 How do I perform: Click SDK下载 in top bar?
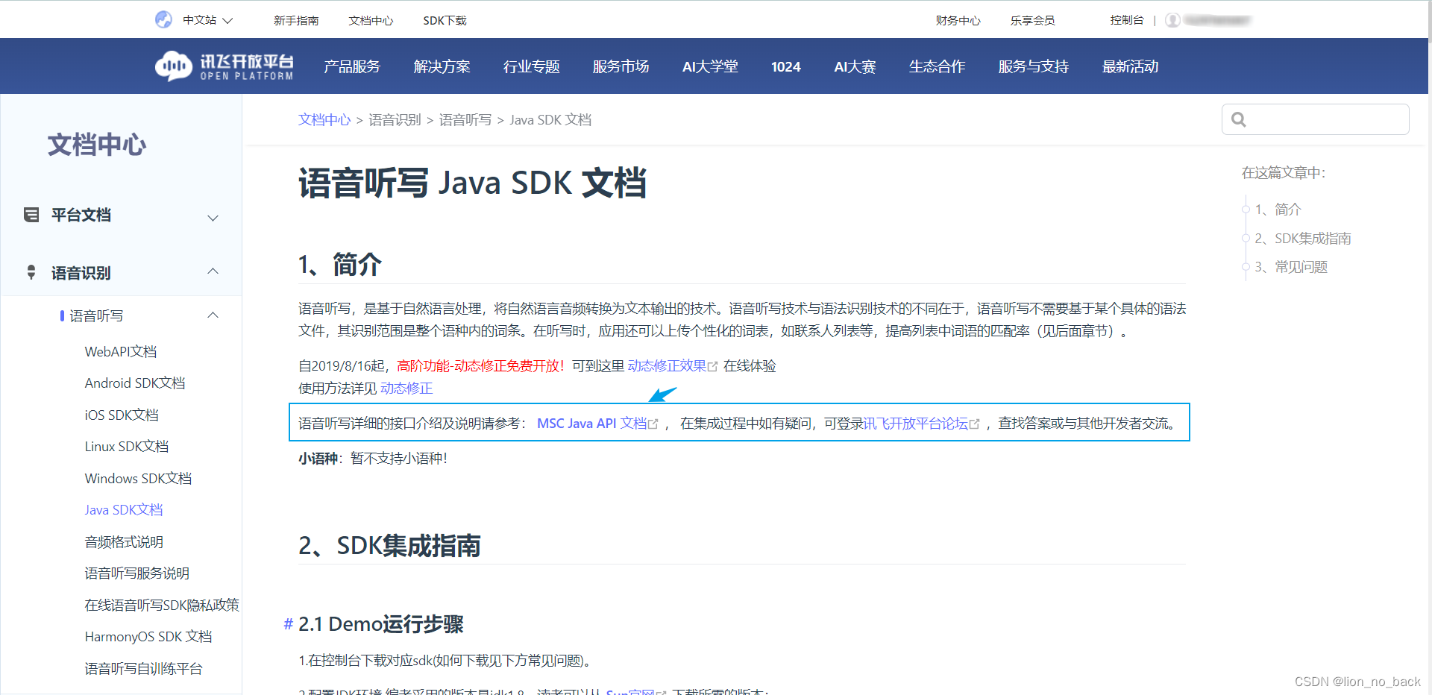tap(445, 20)
